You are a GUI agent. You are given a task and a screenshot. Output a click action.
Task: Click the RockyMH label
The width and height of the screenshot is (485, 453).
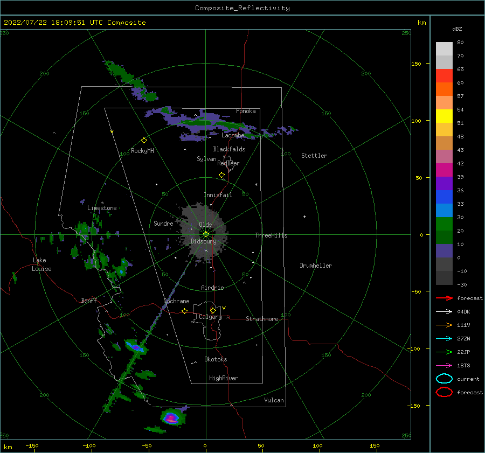tap(142, 151)
